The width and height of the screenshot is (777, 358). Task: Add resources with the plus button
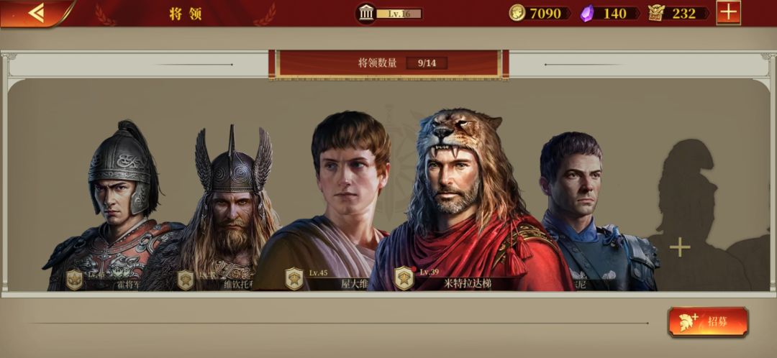(728, 12)
